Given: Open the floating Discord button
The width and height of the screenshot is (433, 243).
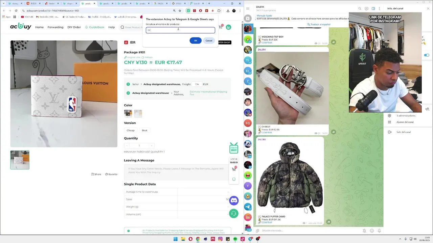Looking at the screenshot, I should coord(234,200).
